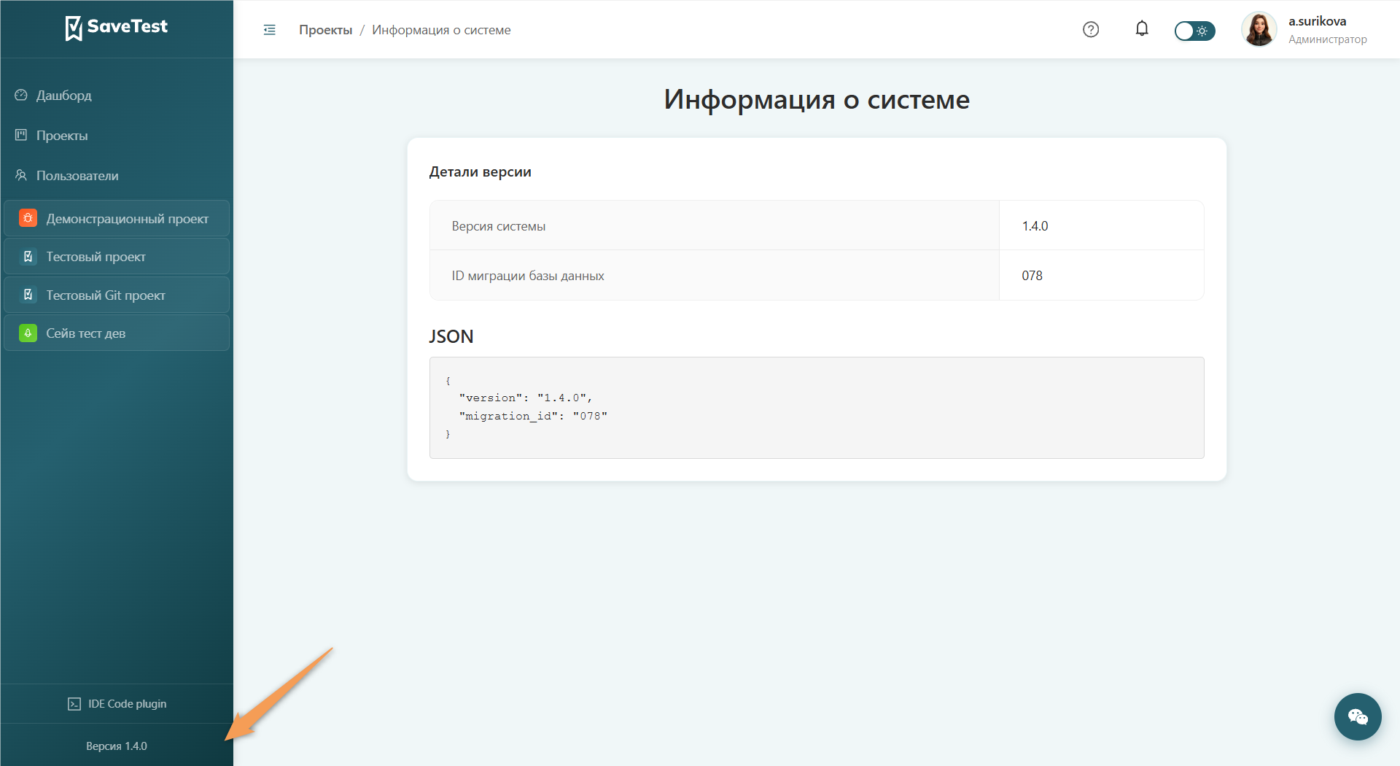Image resolution: width=1400 pixels, height=766 pixels.
Task: Click the 1.4.0 version value cell
Action: pyautogui.click(x=1101, y=226)
